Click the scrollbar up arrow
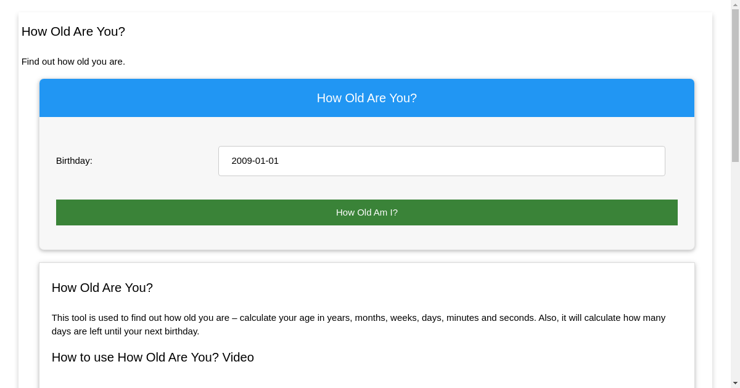The height and width of the screenshot is (388, 740). (736, 5)
